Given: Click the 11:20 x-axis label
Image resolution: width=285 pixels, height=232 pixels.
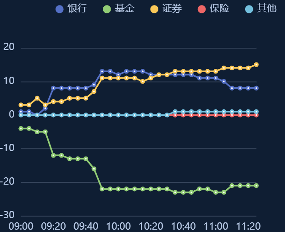Looking at the screenshot, I should (248, 226).
